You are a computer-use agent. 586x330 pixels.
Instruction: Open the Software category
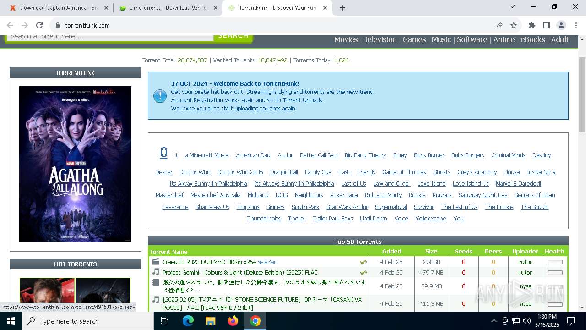click(x=472, y=39)
